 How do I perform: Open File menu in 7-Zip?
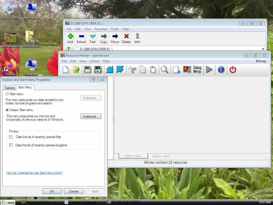[x=69, y=29]
